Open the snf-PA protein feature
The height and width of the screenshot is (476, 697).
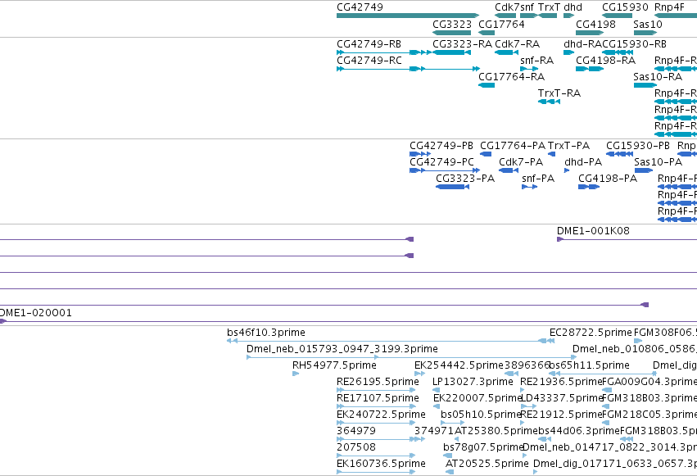coord(529,187)
